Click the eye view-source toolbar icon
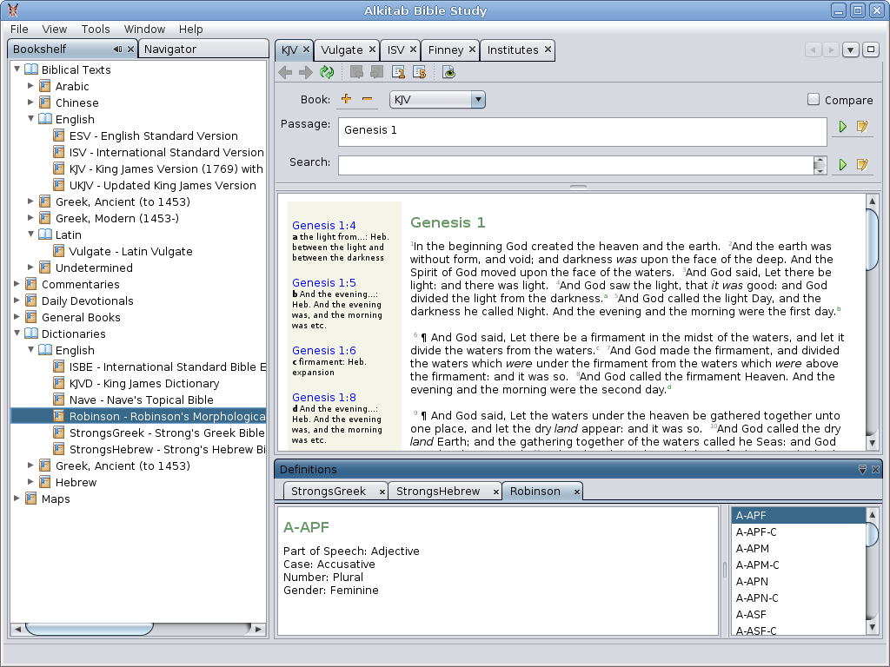 pos(448,73)
